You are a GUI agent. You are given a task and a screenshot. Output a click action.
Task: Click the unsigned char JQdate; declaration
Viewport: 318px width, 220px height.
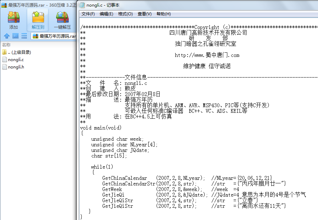pyautogui.click(x=120, y=150)
